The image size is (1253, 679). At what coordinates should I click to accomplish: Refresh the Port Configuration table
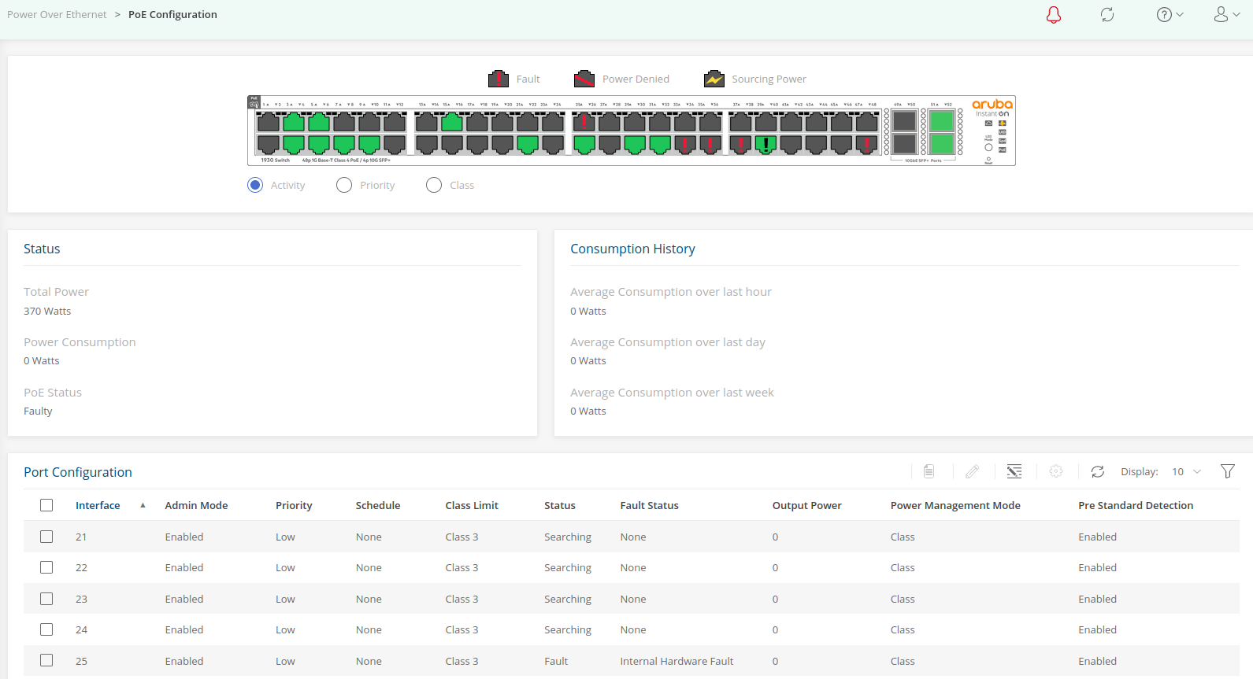click(1097, 471)
